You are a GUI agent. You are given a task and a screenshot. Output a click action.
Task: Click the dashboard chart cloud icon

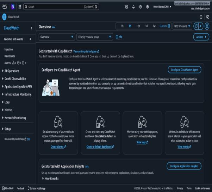[100, 122]
